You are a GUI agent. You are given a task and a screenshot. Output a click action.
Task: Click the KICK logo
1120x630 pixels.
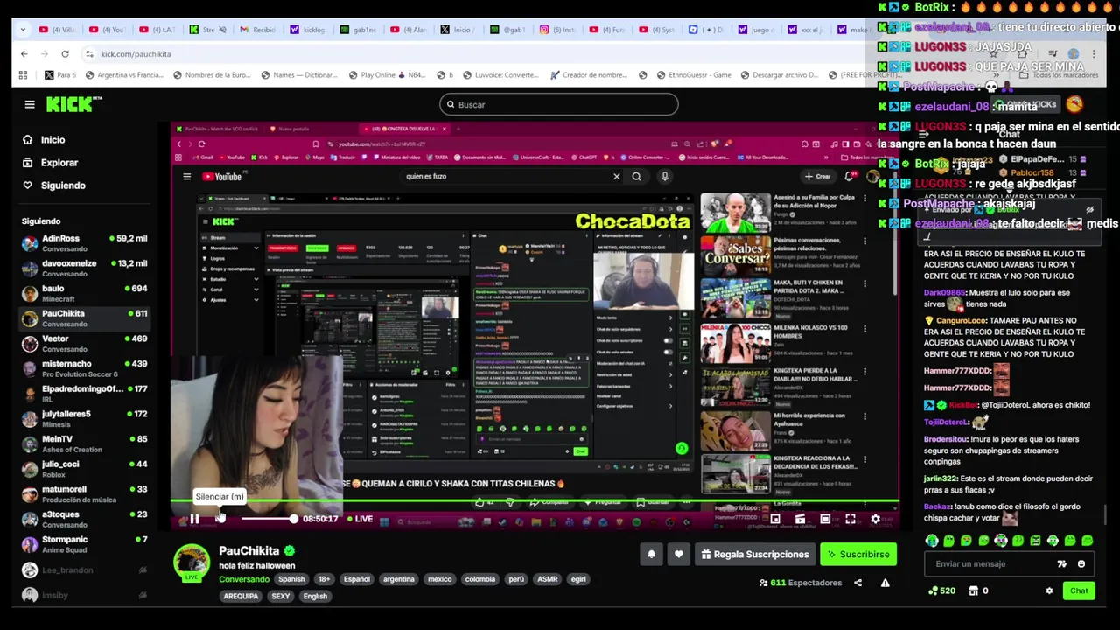pyautogui.click(x=73, y=105)
